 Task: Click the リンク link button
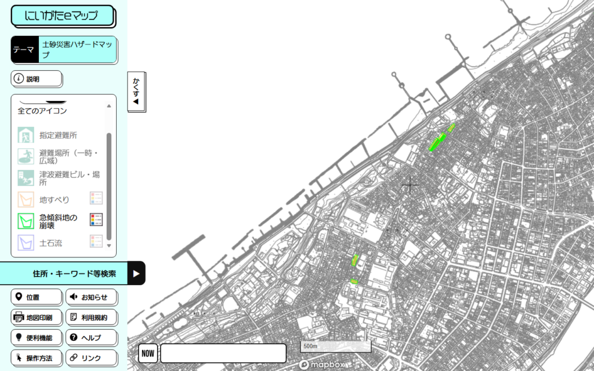tap(91, 358)
